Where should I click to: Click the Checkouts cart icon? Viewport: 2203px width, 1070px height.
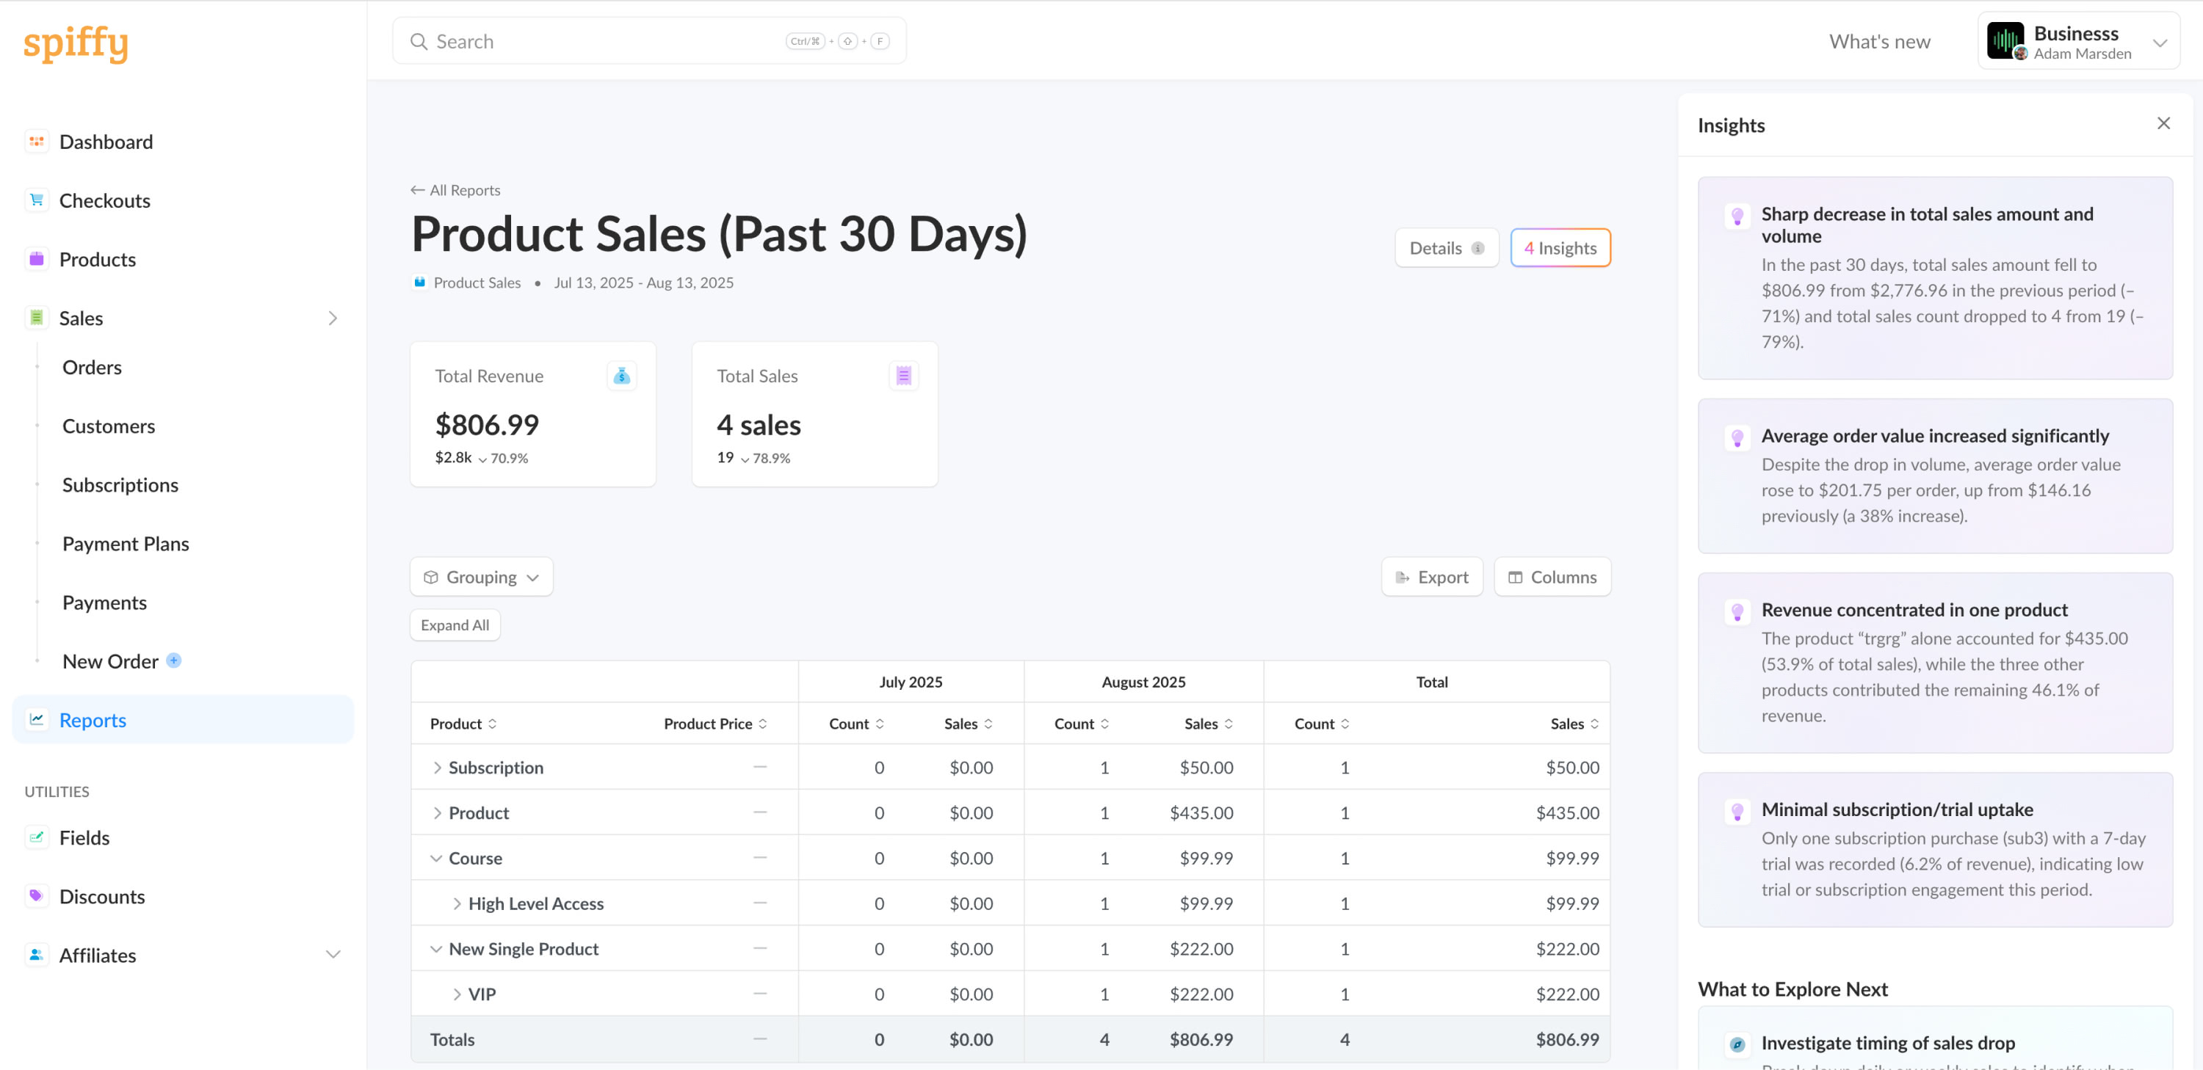click(36, 200)
